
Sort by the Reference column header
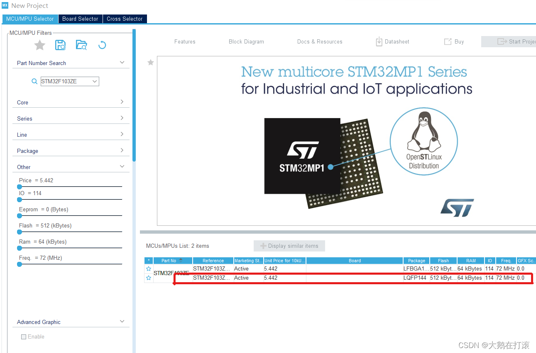click(213, 261)
